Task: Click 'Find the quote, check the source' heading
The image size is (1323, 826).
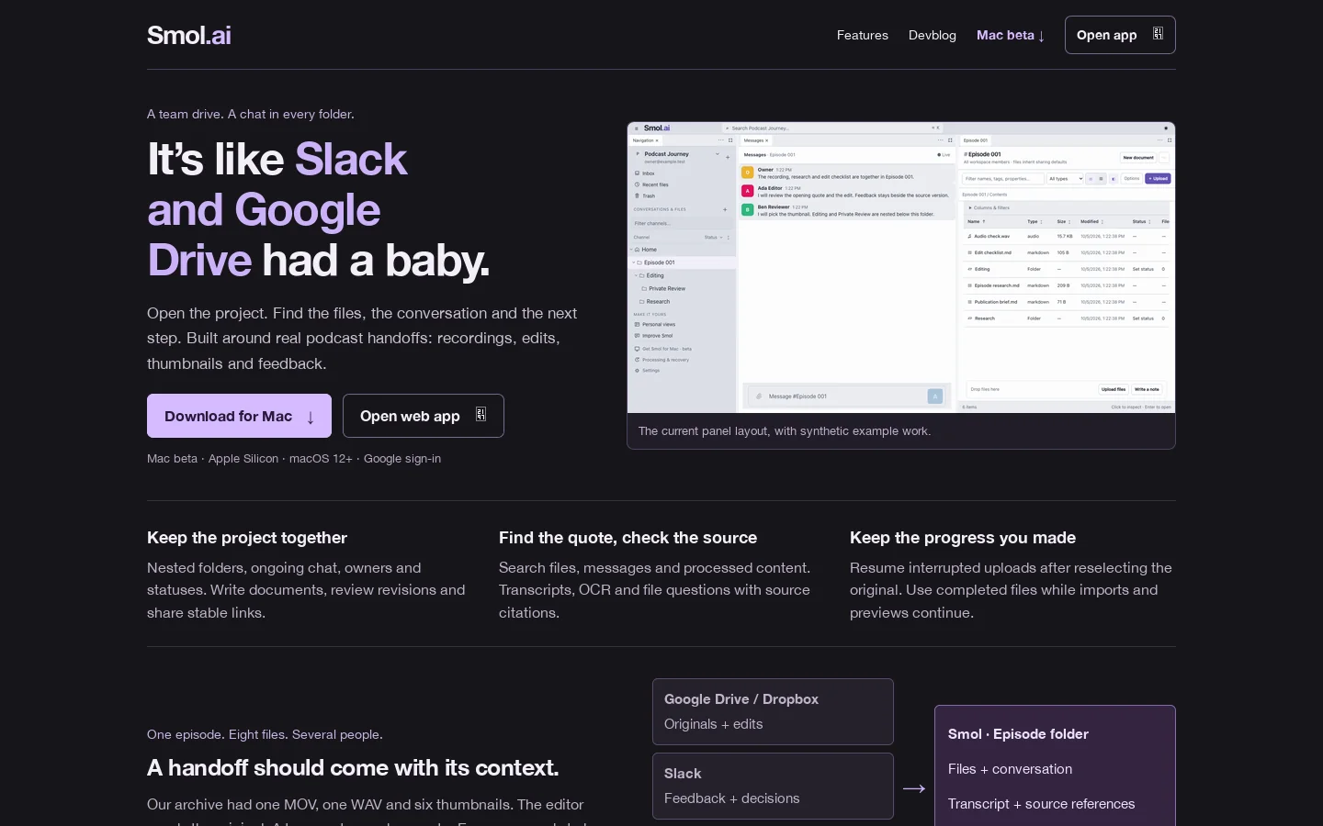Action: 628,538
